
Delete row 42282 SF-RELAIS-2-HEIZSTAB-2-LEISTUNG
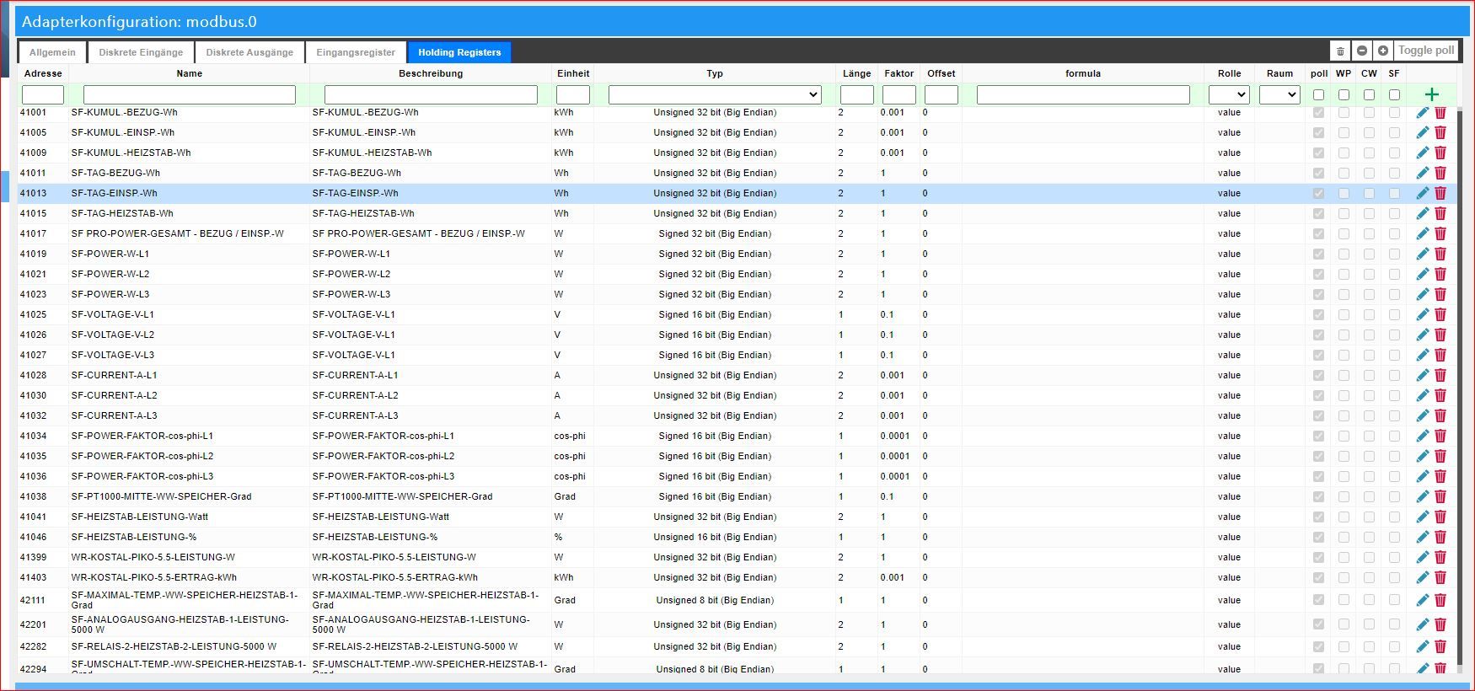[x=1440, y=646]
